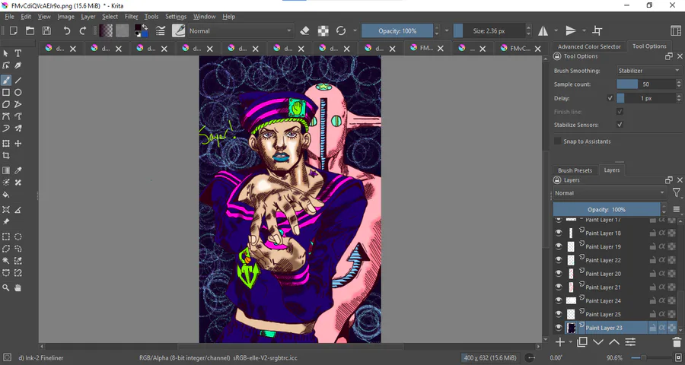
Task: Toggle the Delay checkbox
Action: 610,98
